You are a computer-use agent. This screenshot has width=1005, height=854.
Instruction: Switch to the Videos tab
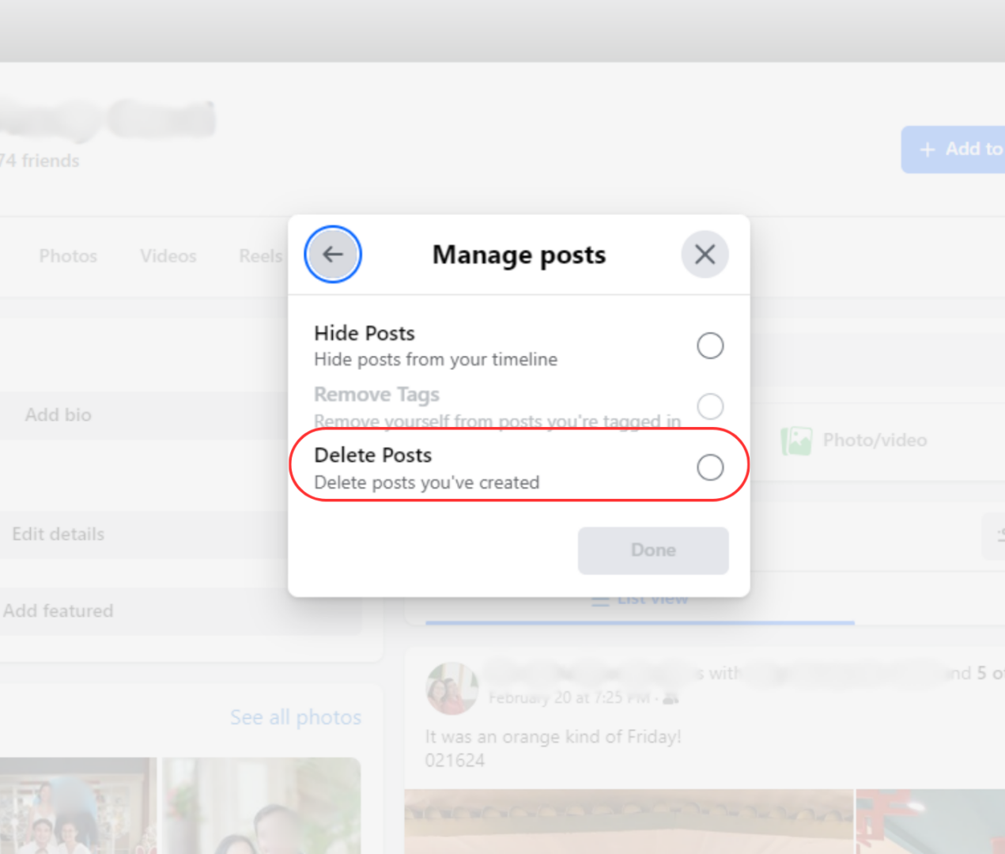[x=168, y=255]
